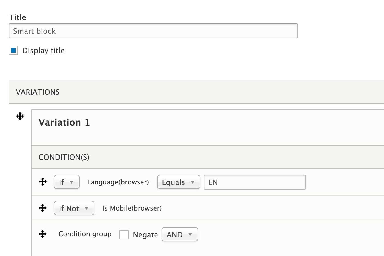The image size is (384, 256).
Task: Open the Equals operator dropdown
Action: point(179,182)
